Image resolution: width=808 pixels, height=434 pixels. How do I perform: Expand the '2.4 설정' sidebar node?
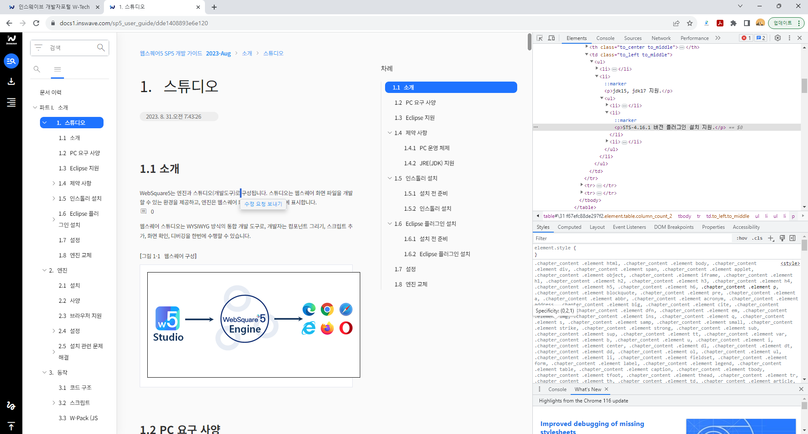coord(54,331)
